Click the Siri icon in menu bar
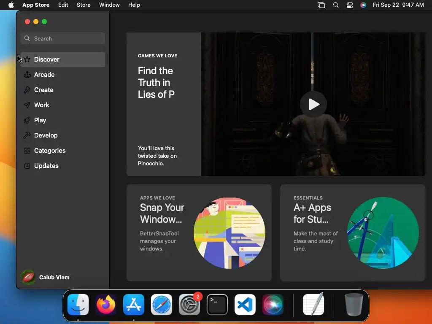 pyautogui.click(x=363, y=5)
